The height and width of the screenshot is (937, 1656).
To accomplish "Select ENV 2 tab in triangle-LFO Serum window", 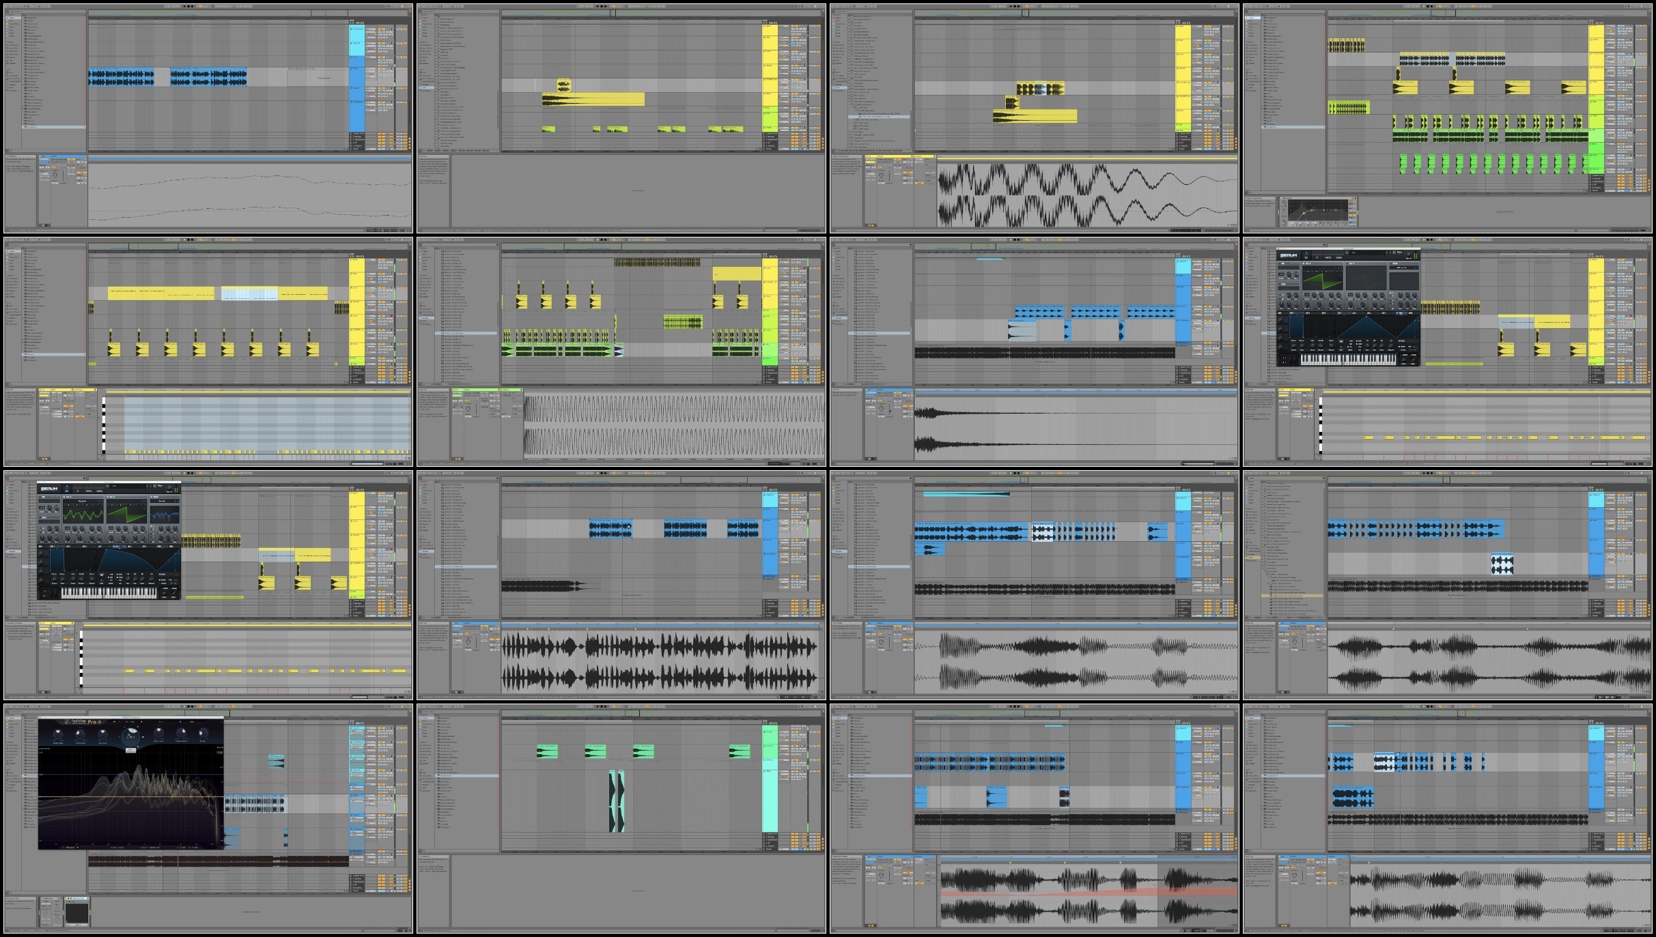I will [x=1308, y=313].
